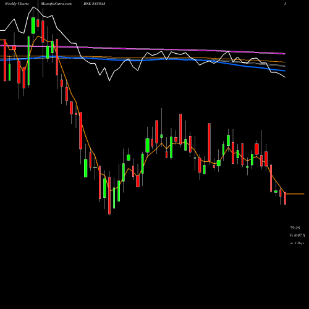Click the 'in 1 Days' label

(297, 243)
